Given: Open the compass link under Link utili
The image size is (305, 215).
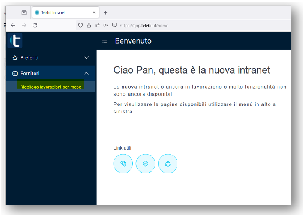Looking at the screenshot, I should click(146, 164).
